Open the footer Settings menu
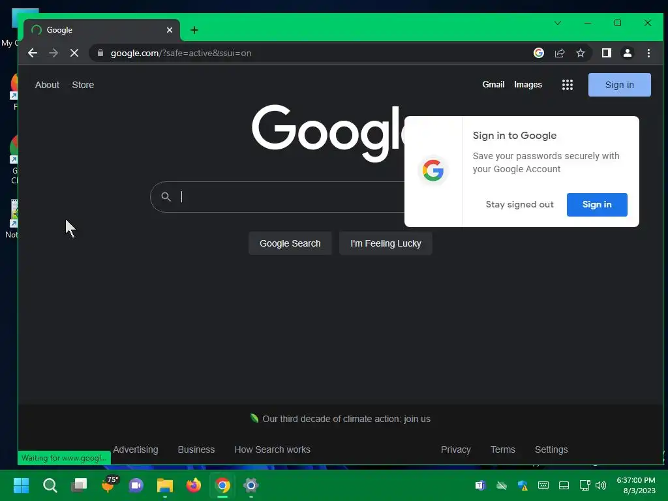The image size is (668, 501). pyautogui.click(x=551, y=449)
